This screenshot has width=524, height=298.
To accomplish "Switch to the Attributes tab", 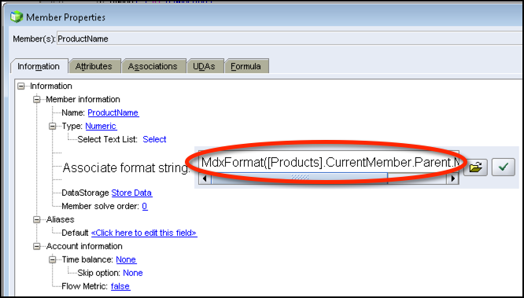I will [94, 66].
